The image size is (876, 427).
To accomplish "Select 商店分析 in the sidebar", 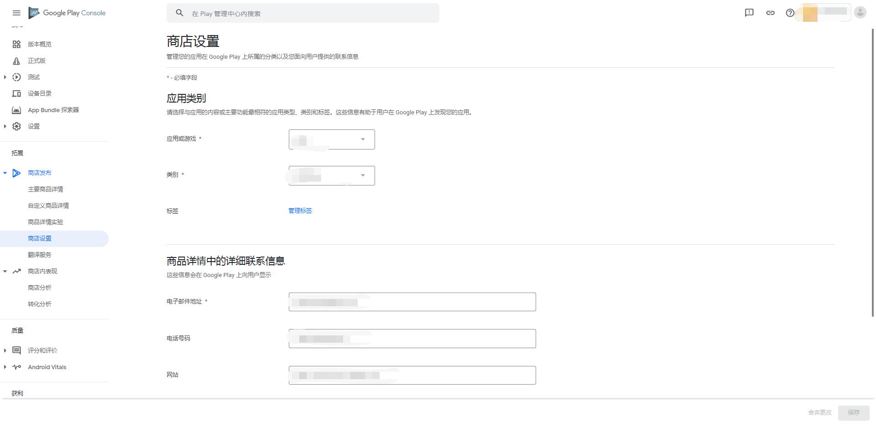I will coord(40,288).
